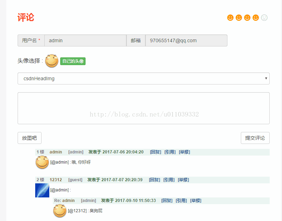Click inside the comment text area

144,108
